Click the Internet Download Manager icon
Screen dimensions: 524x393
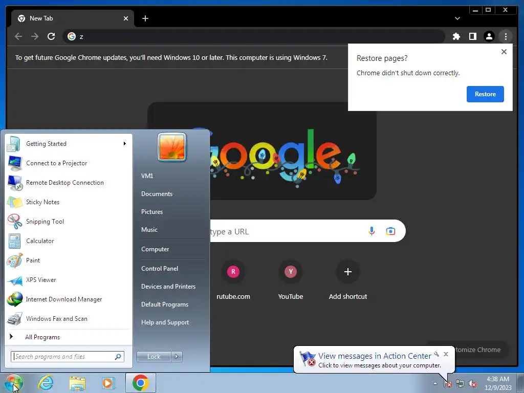14,299
